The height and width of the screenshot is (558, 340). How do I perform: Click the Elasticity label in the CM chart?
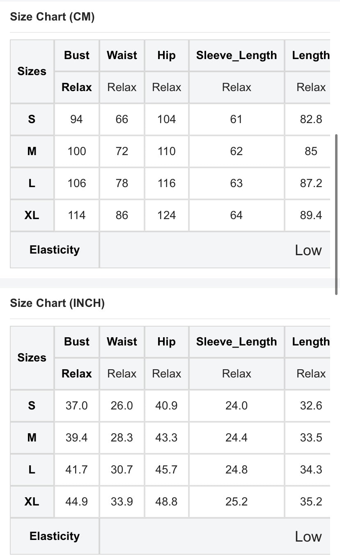coord(55,250)
